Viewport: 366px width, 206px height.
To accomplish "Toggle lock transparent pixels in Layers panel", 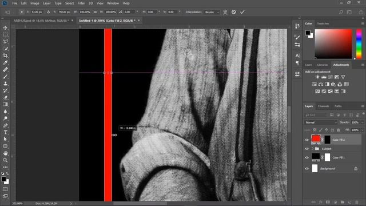I will (315, 130).
